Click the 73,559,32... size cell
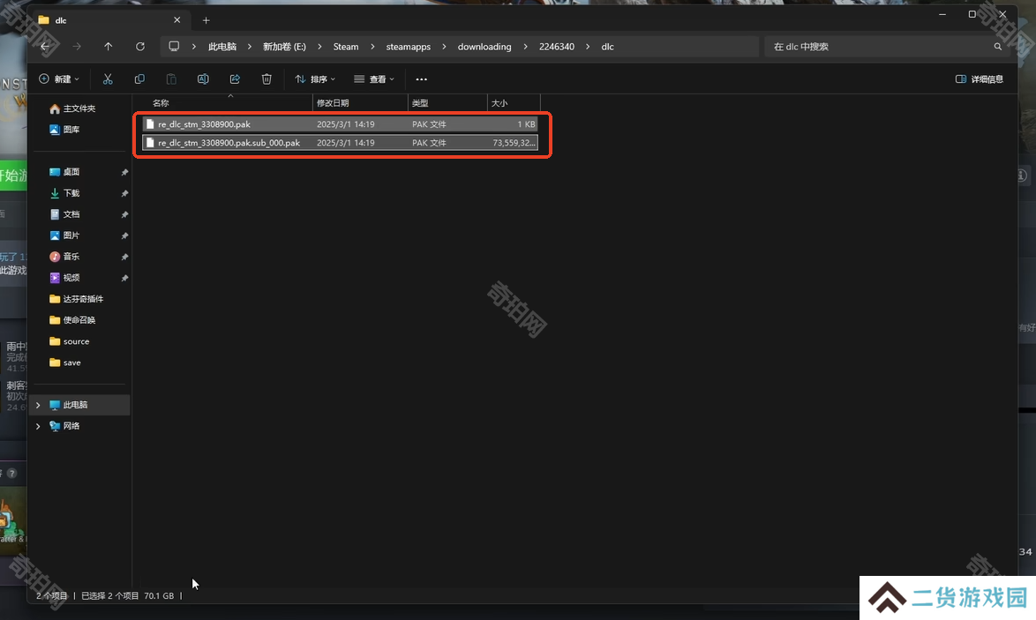 pos(514,143)
